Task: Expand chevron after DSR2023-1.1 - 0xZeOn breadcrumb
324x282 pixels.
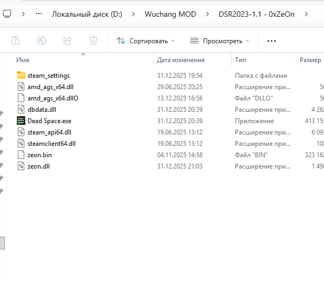Action: 307,14
